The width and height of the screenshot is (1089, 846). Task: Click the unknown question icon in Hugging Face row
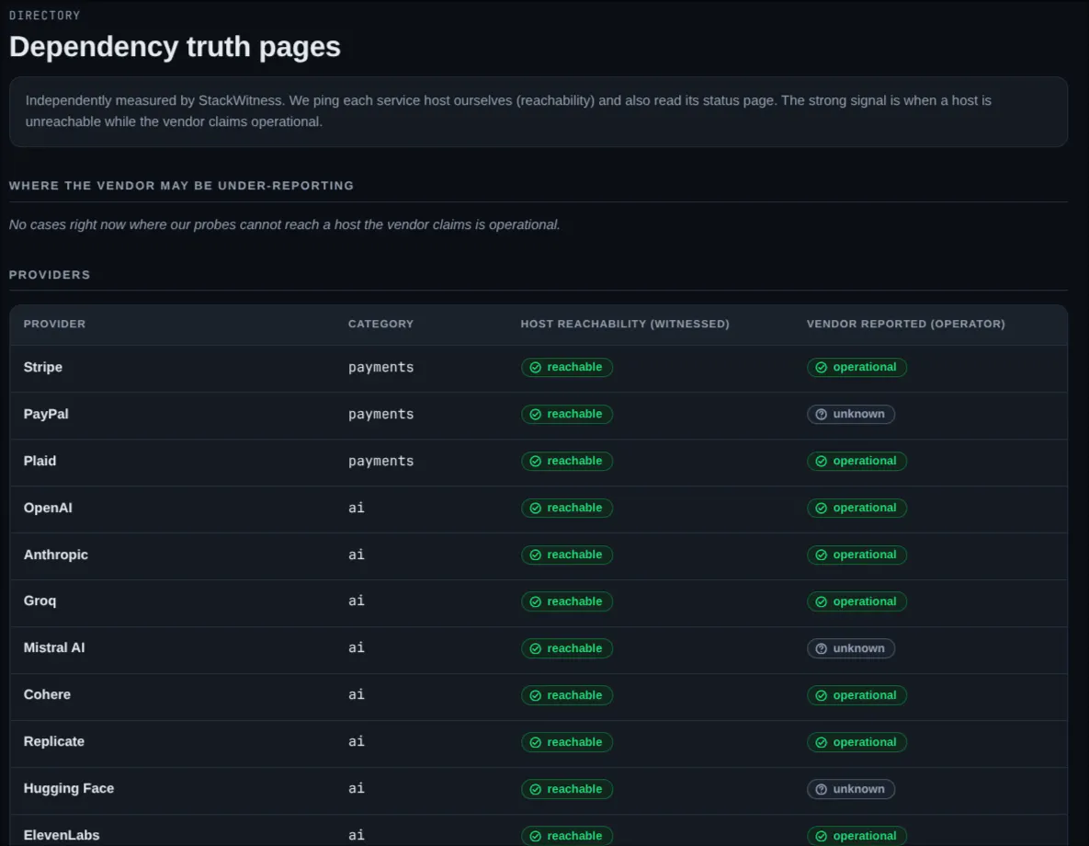821,790
